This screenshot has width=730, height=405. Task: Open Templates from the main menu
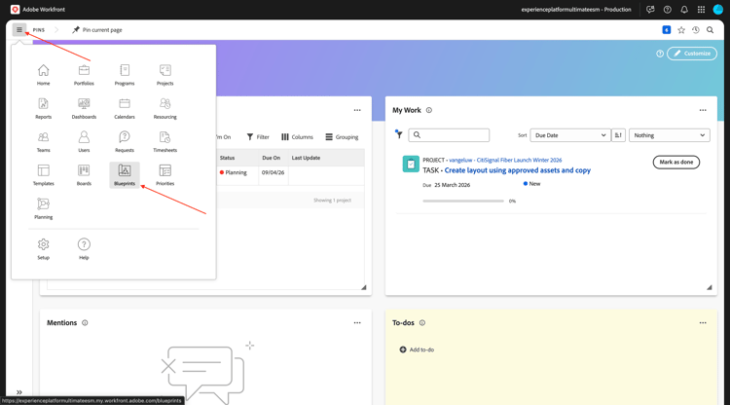(43, 175)
